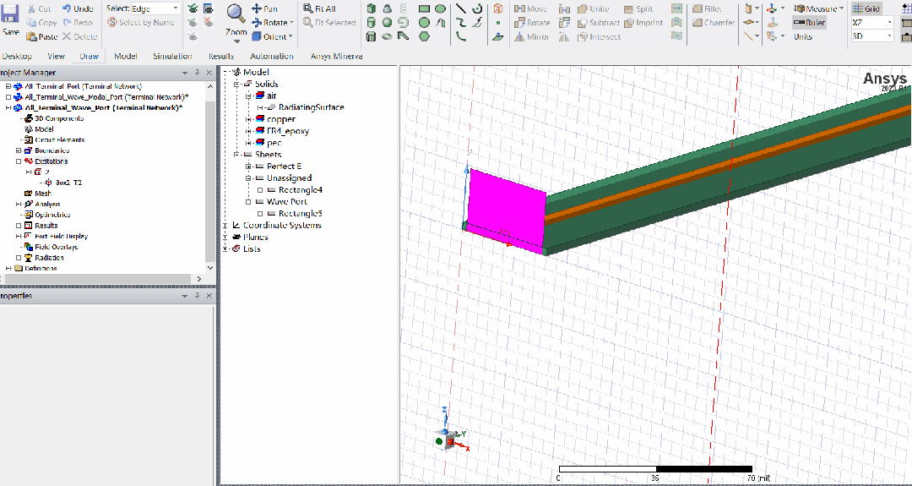
Task: Switch to the Results ribbon tab
Action: pos(221,57)
